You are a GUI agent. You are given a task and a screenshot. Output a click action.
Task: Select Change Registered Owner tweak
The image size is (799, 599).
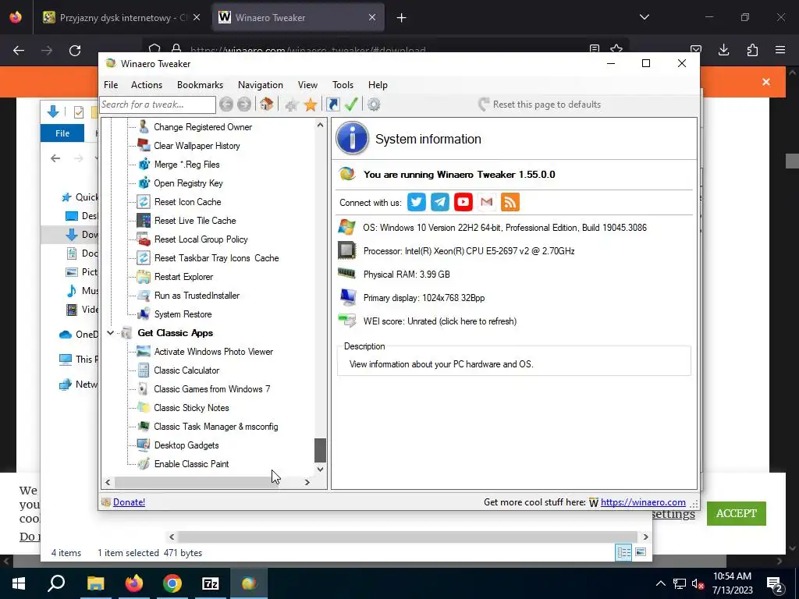[203, 127]
